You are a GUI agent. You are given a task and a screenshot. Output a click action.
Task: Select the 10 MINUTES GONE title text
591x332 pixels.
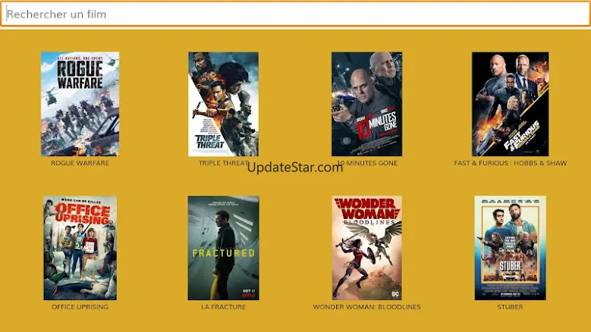click(367, 163)
